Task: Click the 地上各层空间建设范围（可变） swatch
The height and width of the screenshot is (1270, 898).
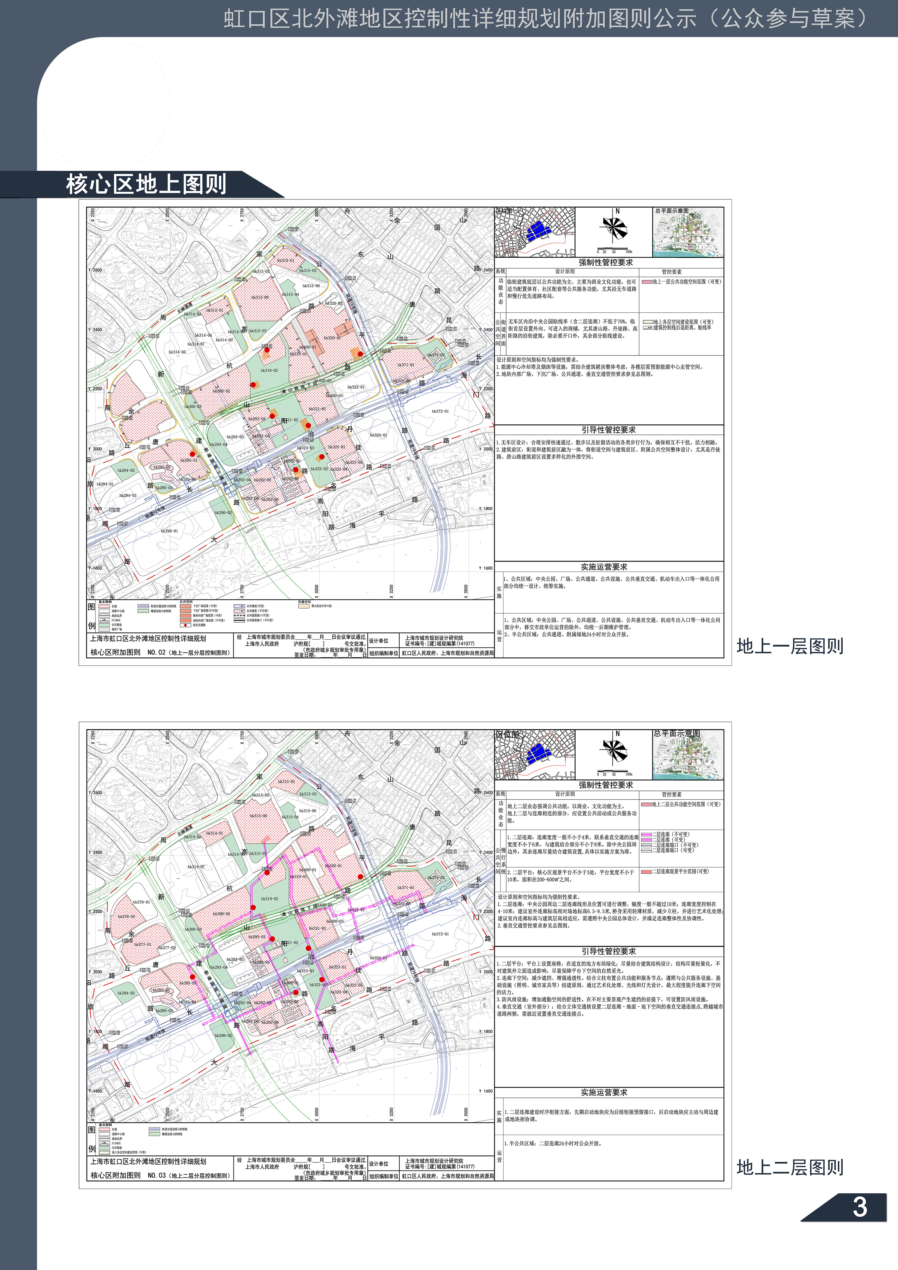Action: coord(648,322)
